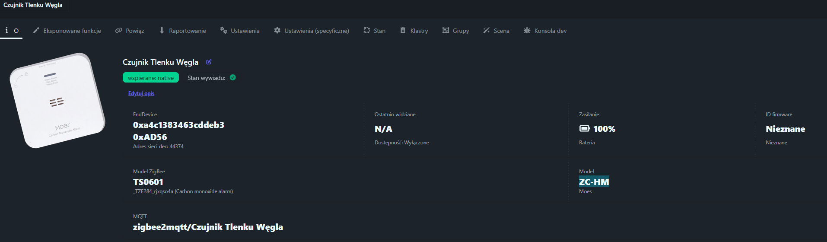The width and height of the screenshot is (827, 242).
Task: Switch to the Grupy tab
Action: 455,31
